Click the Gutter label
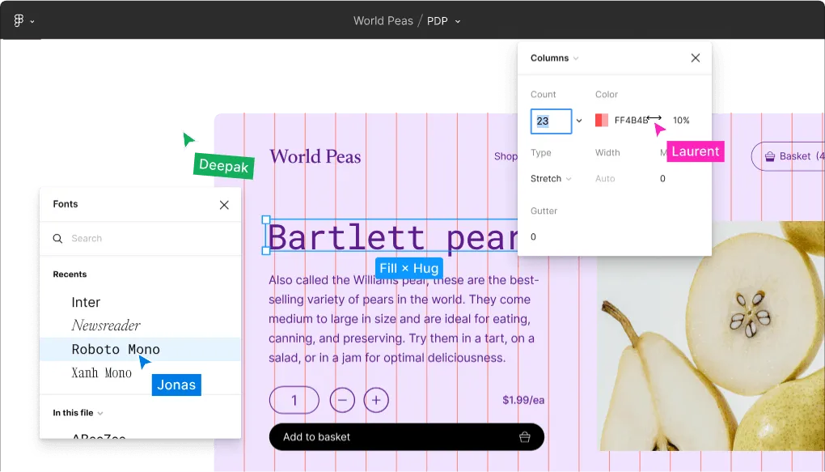 pos(544,210)
